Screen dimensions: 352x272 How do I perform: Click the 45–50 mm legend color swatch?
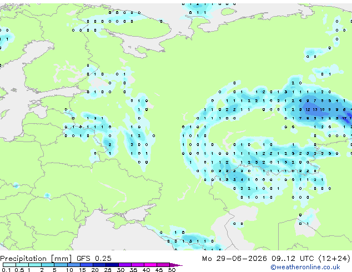point(163,265)
